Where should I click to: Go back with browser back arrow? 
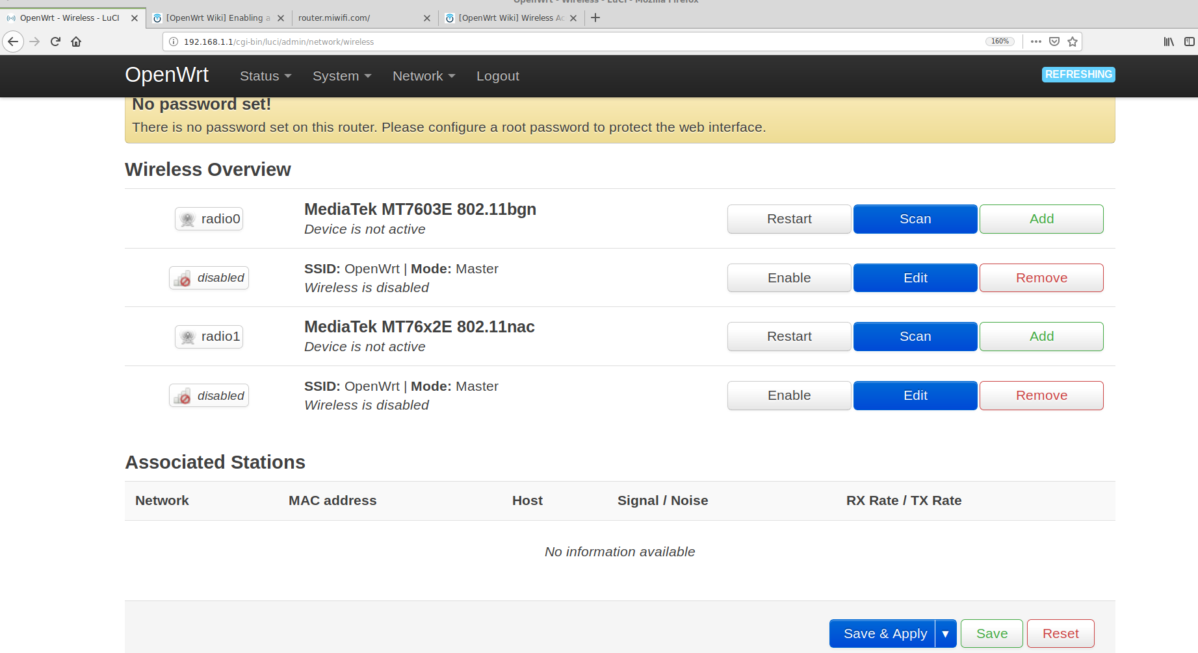coord(13,42)
